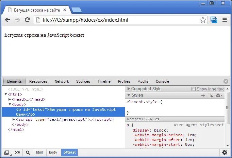Click the -webkit-margin-before property
Viewport: 232px width, 158px height.
click(165, 135)
